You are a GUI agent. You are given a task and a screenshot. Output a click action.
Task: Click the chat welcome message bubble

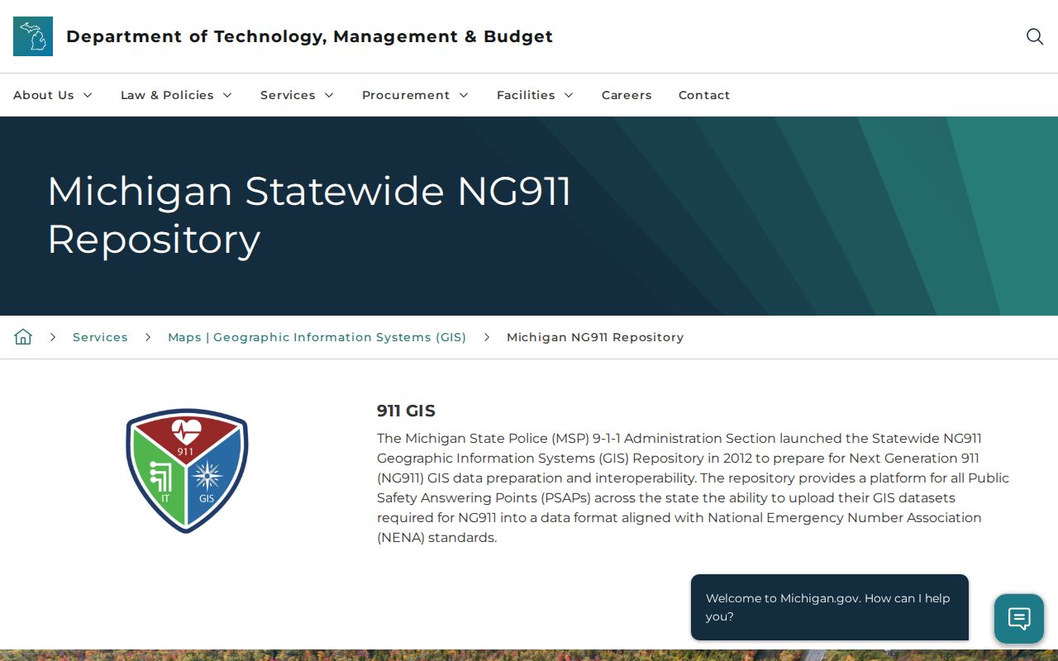(830, 607)
